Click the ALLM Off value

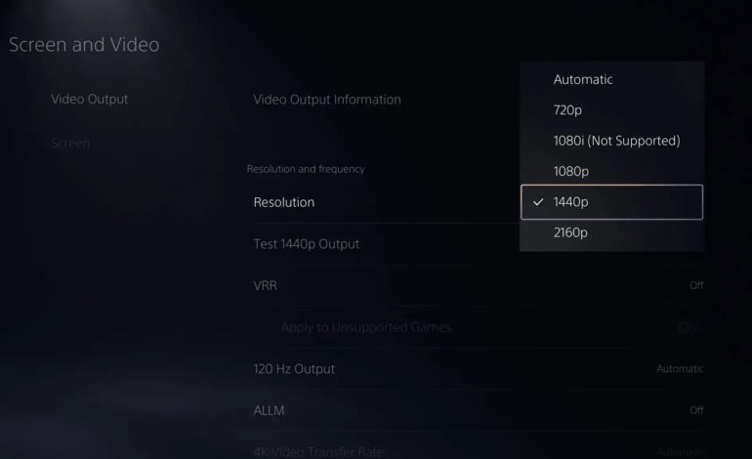point(695,410)
